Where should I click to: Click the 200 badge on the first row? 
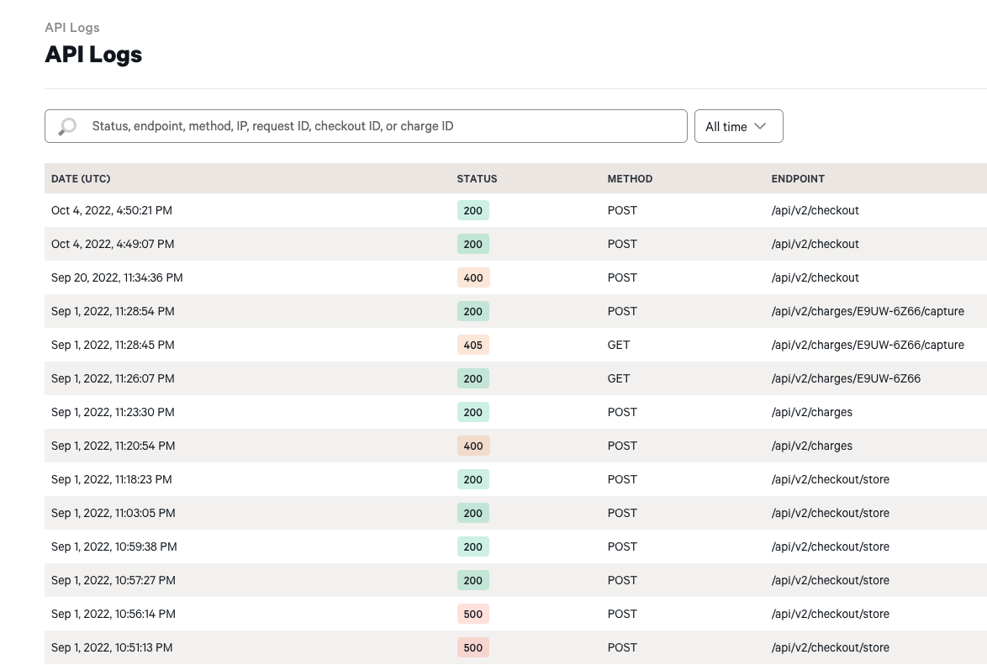472,210
